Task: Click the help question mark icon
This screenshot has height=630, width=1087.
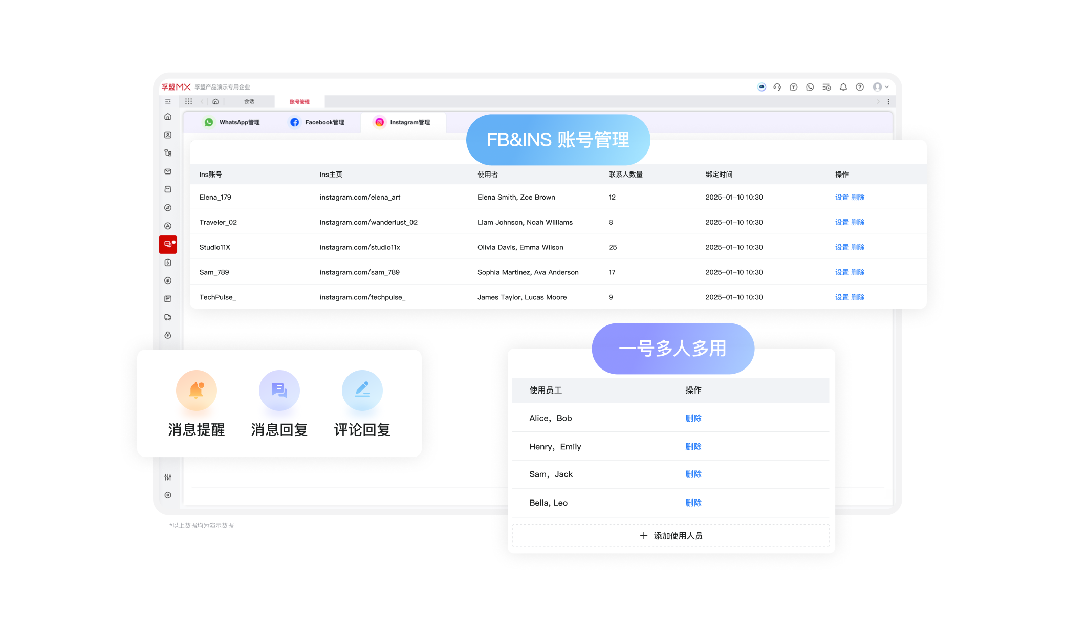Action: (860, 87)
